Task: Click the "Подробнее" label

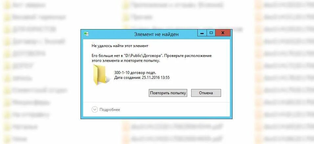Action: 110,110
